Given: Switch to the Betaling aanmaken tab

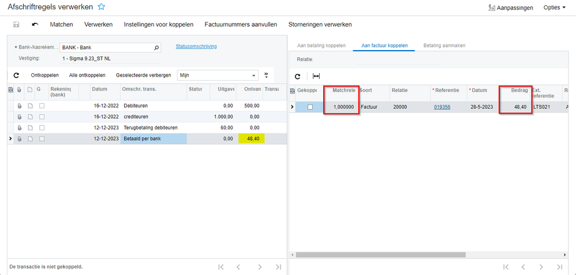Looking at the screenshot, I should click(444, 45).
